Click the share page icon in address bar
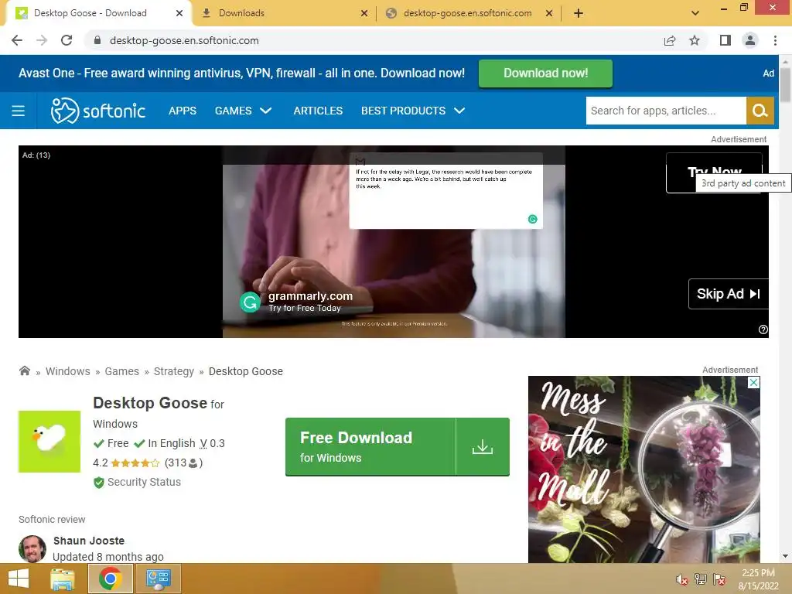Image resolution: width=792 pixels, height=594 pixels. click(670, 40)
